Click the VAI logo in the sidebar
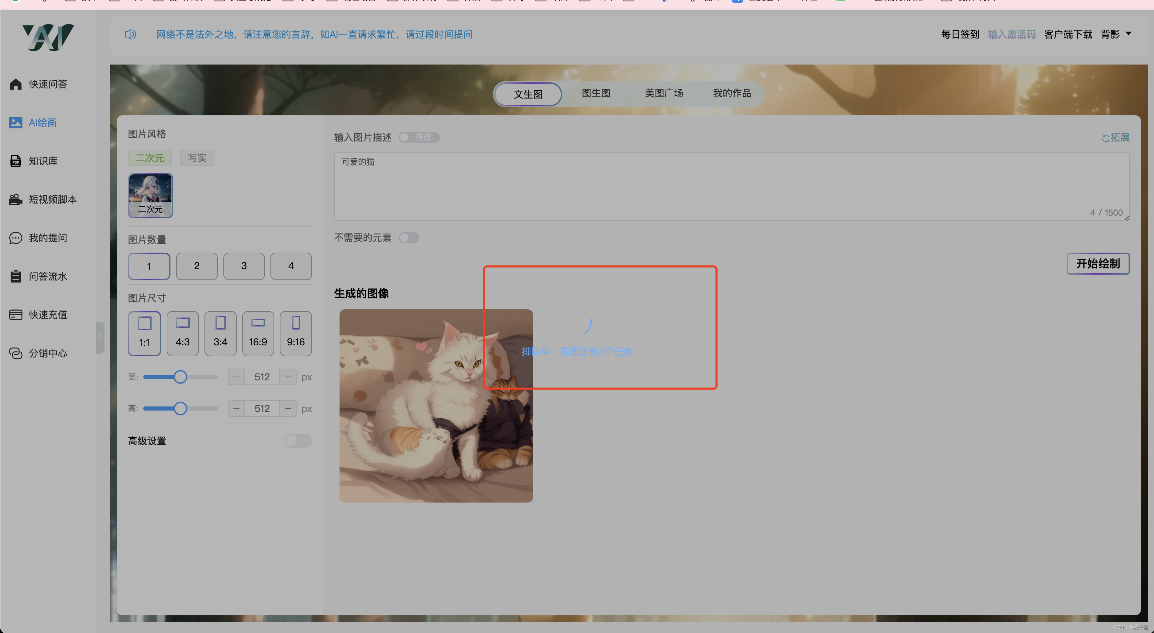Image resolution: width=1154 pixels, height=633 pixels. (48, 37)
